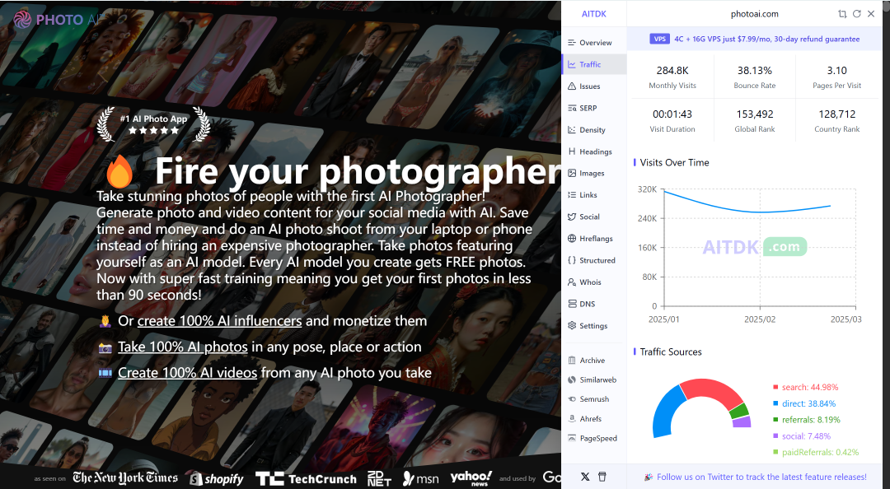Viewport: 890px width, 489px height.
Task: Click the 128,712 Country Rank value
Action: [x=836, y=114]
